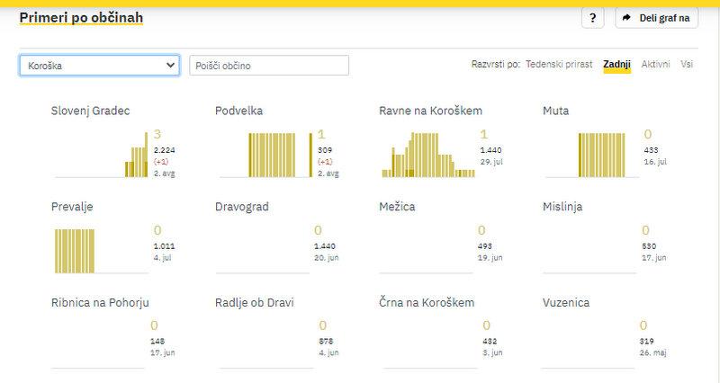Open the Koroška region dropdown
This screenshot has height=383, width=720.
[99, 66]
